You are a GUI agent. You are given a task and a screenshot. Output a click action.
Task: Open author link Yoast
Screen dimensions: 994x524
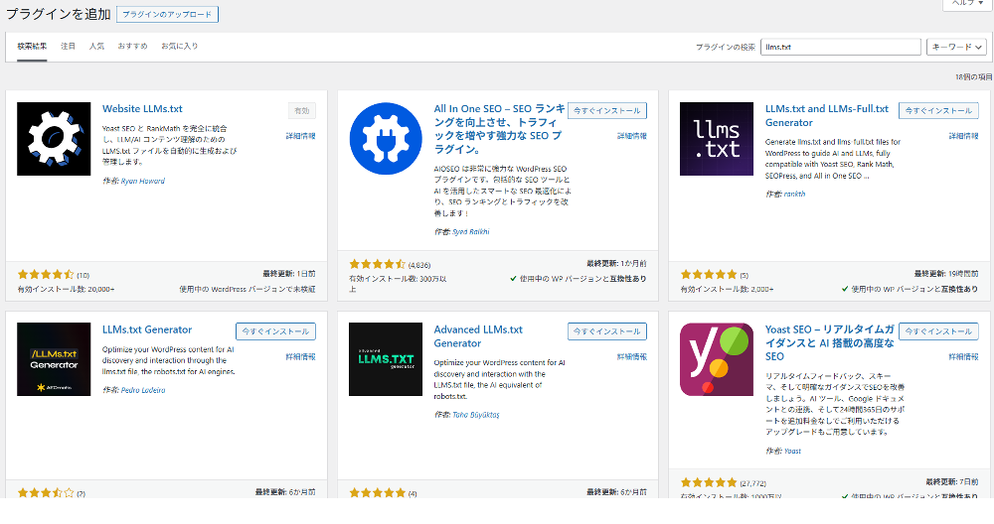[792, 452]
